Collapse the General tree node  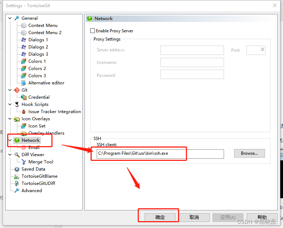point(10,18)
